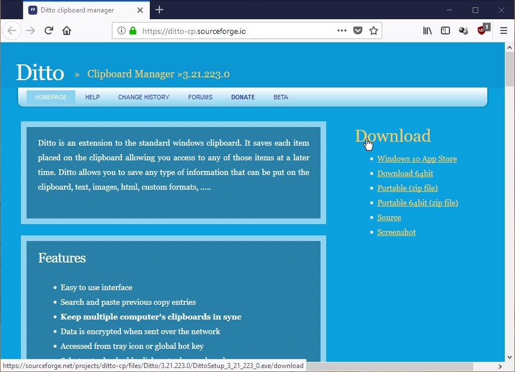Image resolution: width=515 pixels, height=372 pixels.
Task: Click "Data is encrypted when sent" line
Action: point(140,332)
